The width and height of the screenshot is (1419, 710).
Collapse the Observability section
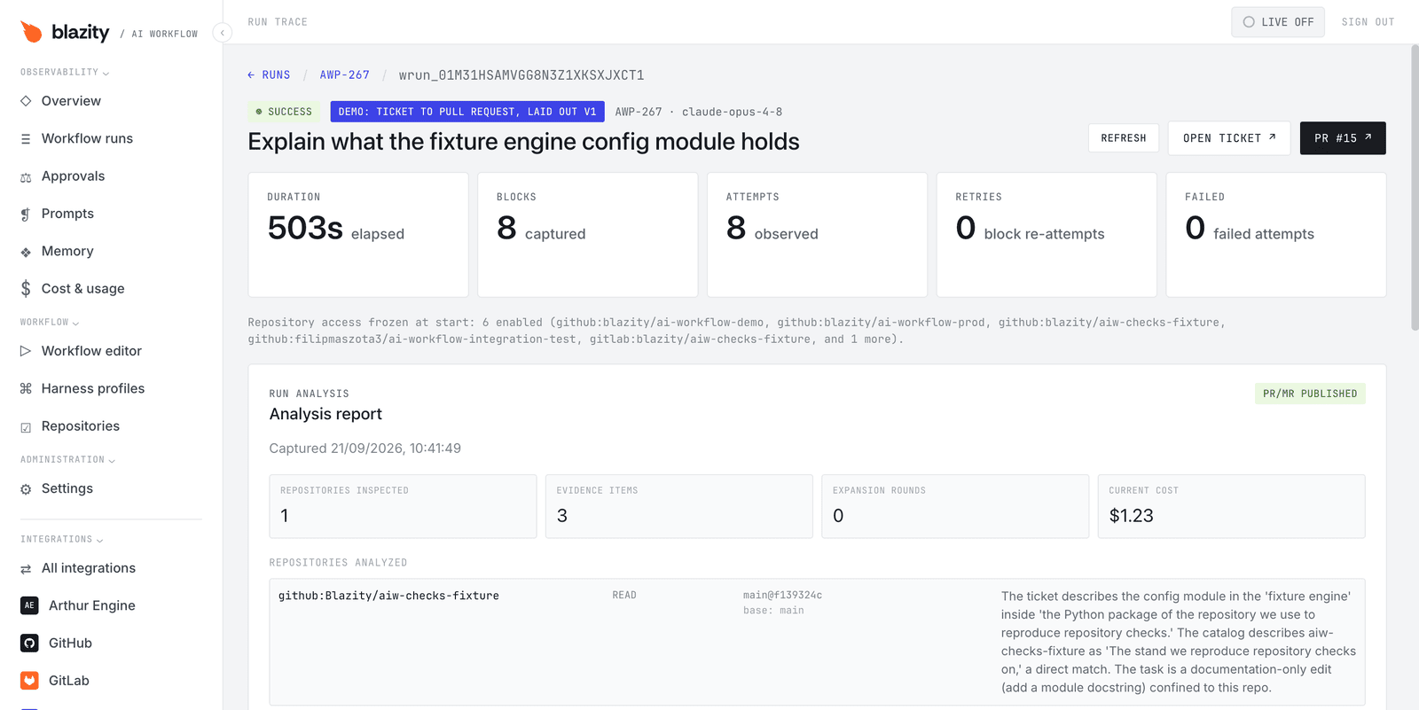click(65, 73)
